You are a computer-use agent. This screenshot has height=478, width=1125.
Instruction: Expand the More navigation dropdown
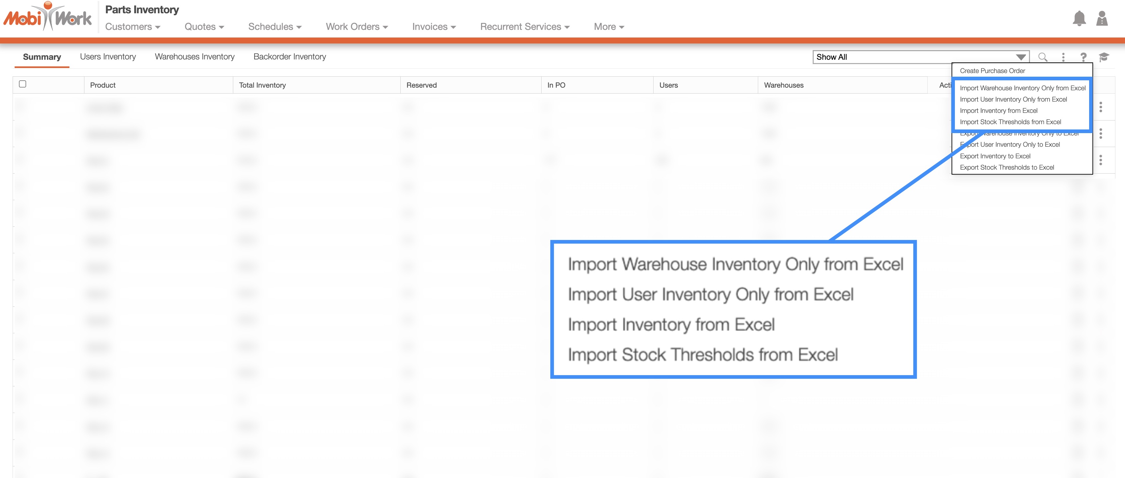[609, 27]
